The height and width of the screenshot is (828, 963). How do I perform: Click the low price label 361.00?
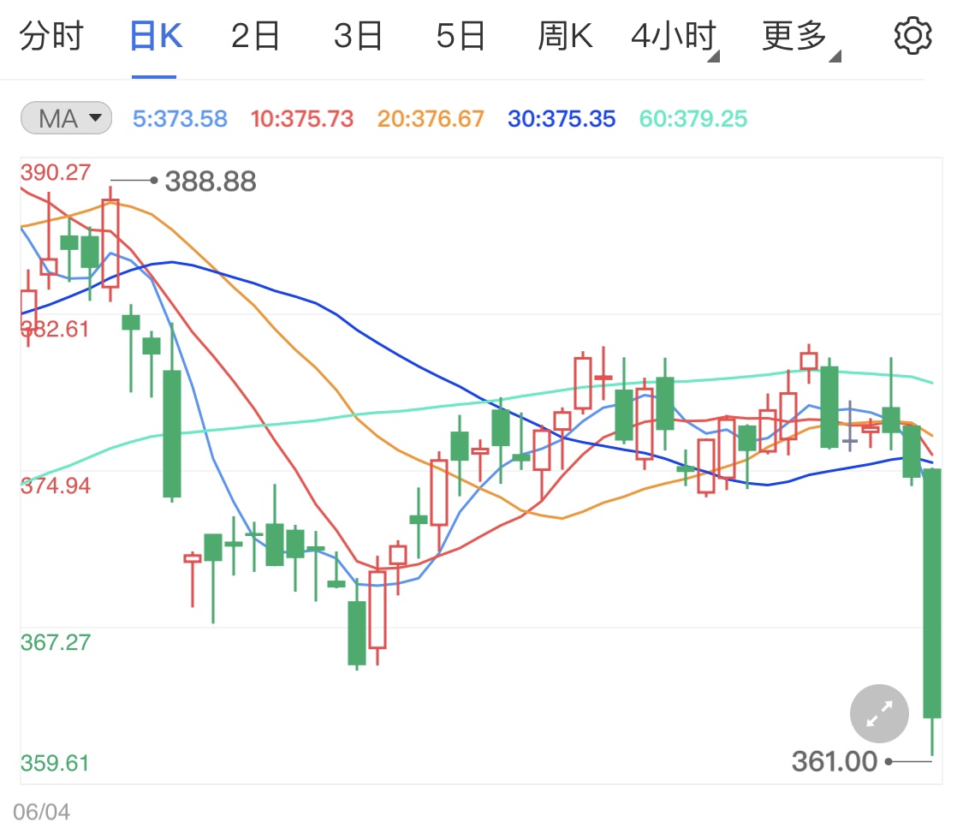pyautogui.click(x=834, y=762)
